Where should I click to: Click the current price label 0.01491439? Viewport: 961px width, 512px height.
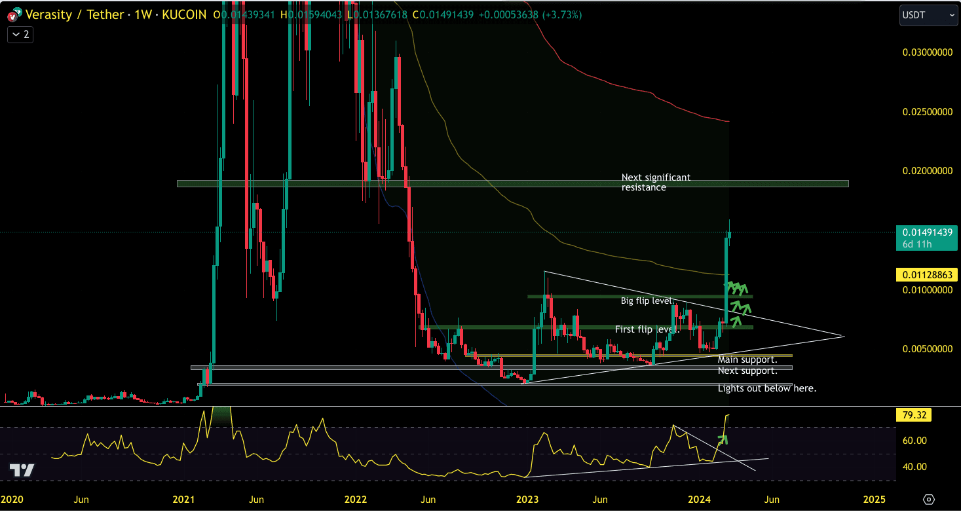(926, 232)
